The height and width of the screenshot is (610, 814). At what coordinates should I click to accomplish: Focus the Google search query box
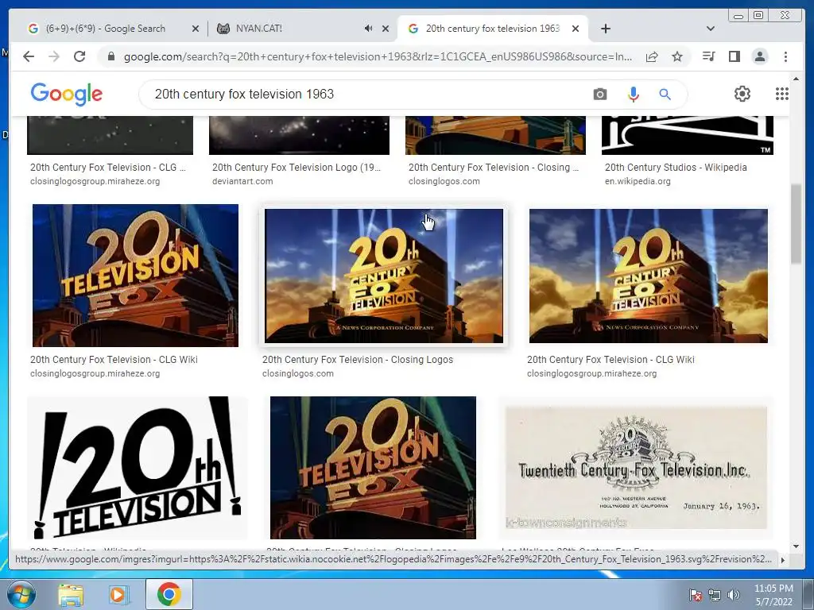point(363,95)
